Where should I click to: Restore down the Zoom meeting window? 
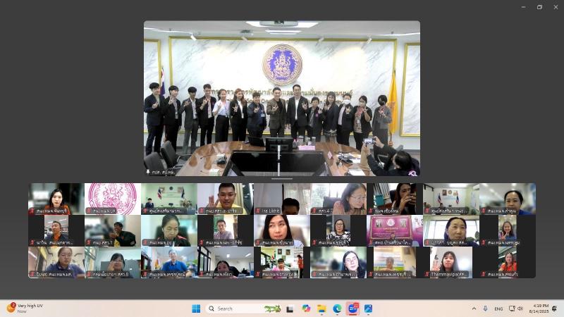pyautogui.click(x=539, y=7)
